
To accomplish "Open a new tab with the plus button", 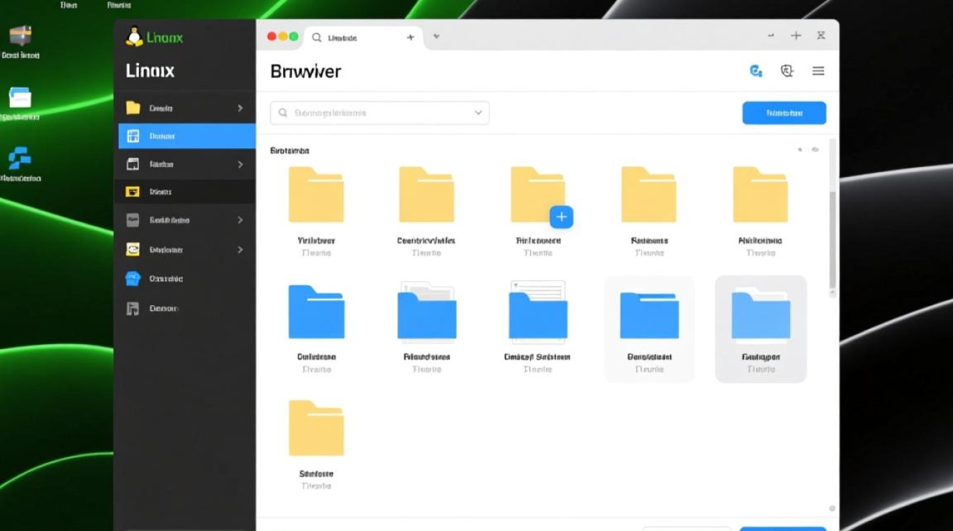I will pyautogui.click(x=410, y=37).
